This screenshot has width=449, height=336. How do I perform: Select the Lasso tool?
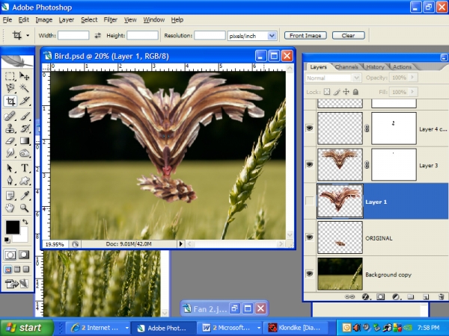point(10,88)
